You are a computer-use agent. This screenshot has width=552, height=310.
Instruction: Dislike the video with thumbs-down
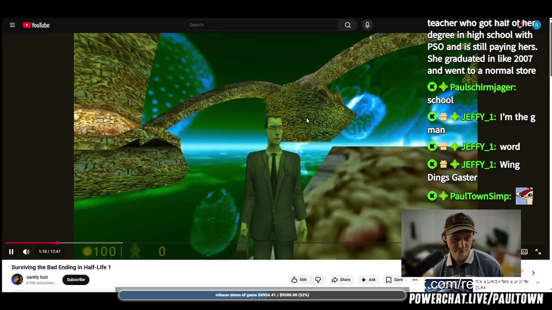318,280
